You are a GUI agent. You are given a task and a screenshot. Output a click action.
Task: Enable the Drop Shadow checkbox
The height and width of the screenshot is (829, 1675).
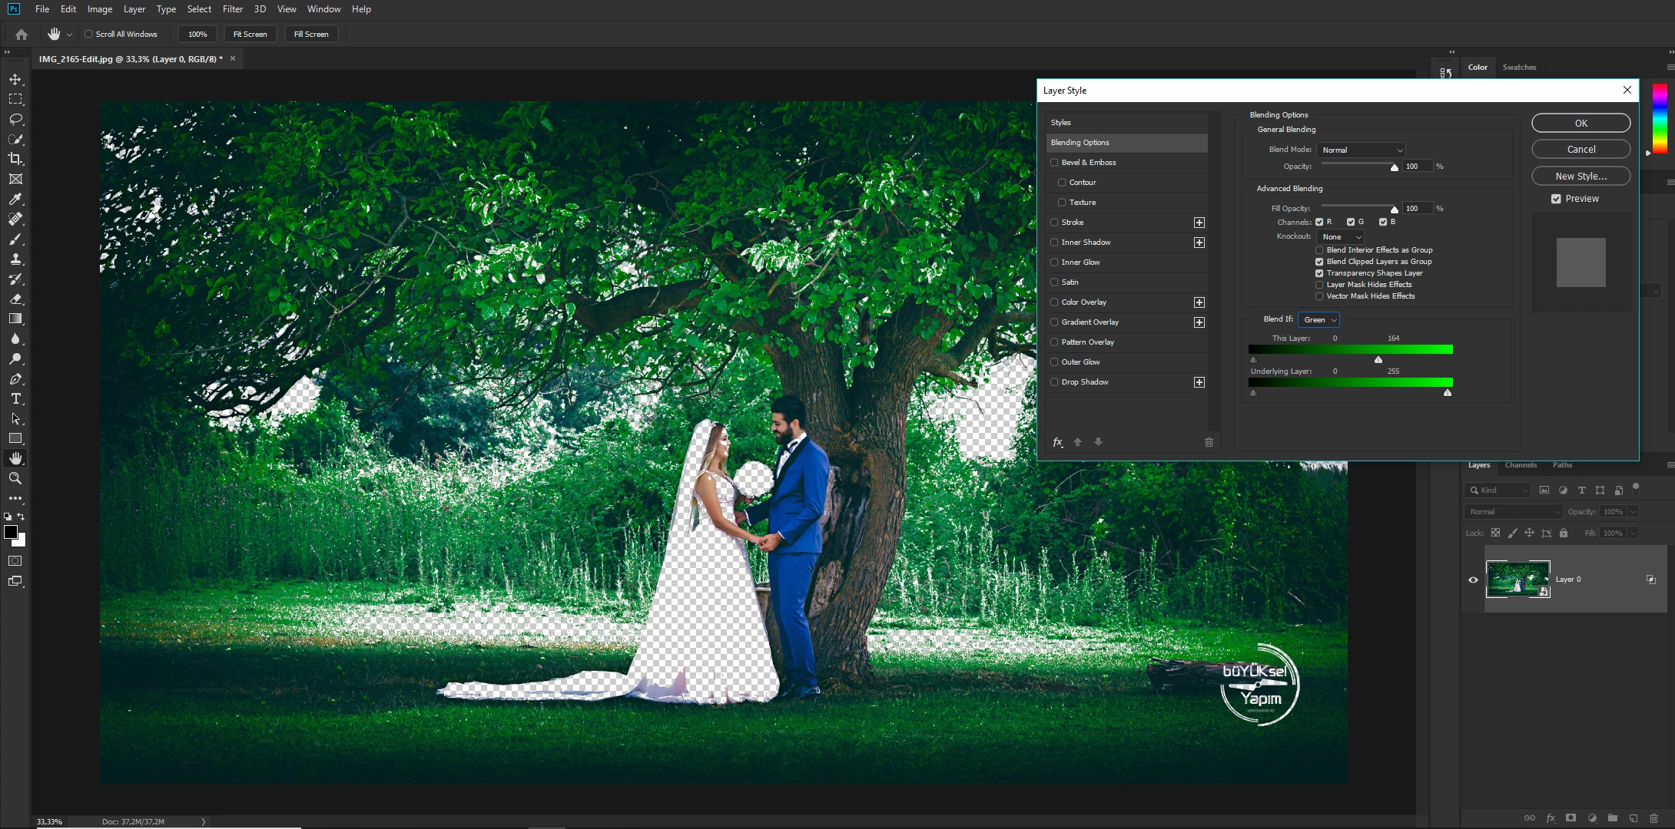[1055, 382]
